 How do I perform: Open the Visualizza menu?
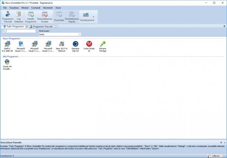coord(14,8)
